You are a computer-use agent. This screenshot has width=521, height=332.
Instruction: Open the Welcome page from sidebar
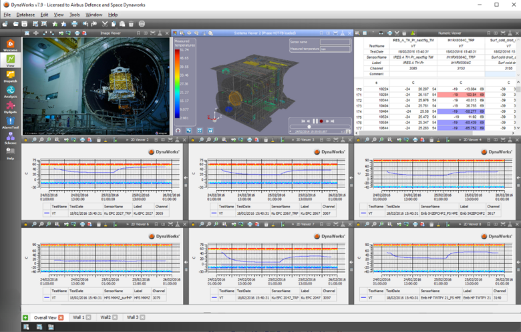click(x=10, y=45)
